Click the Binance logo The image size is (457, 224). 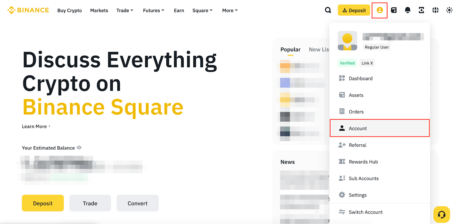tap(28, 10)
